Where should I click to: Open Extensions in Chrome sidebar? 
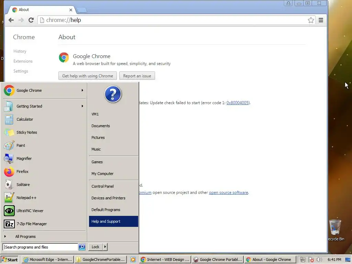click(23, 61)
